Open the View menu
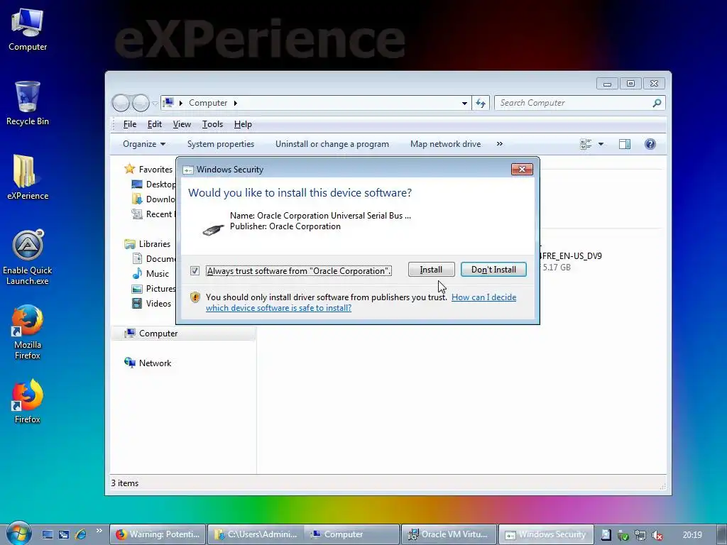The width and height of the screenshot is (727, 545). [182, 124]
